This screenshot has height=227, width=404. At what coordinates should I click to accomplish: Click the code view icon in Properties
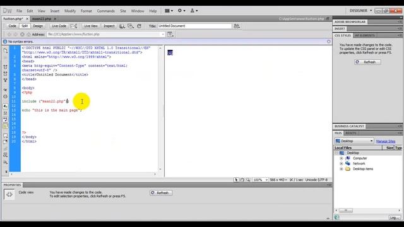pos(9,194)
